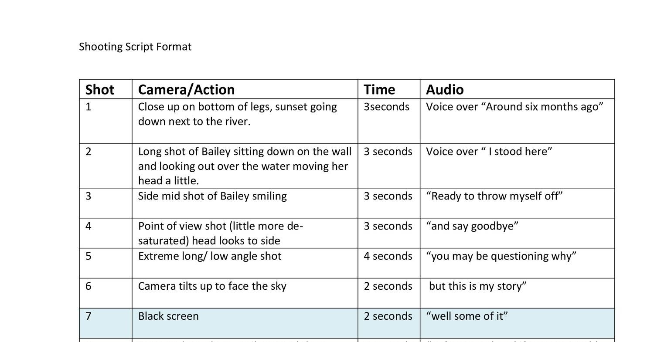The height and width of the screenshot is (342, 654).
Task: Click the 'Audio' column header
Action: click(445, 89)
